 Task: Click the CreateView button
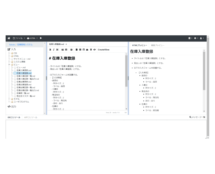pos(103,50)
